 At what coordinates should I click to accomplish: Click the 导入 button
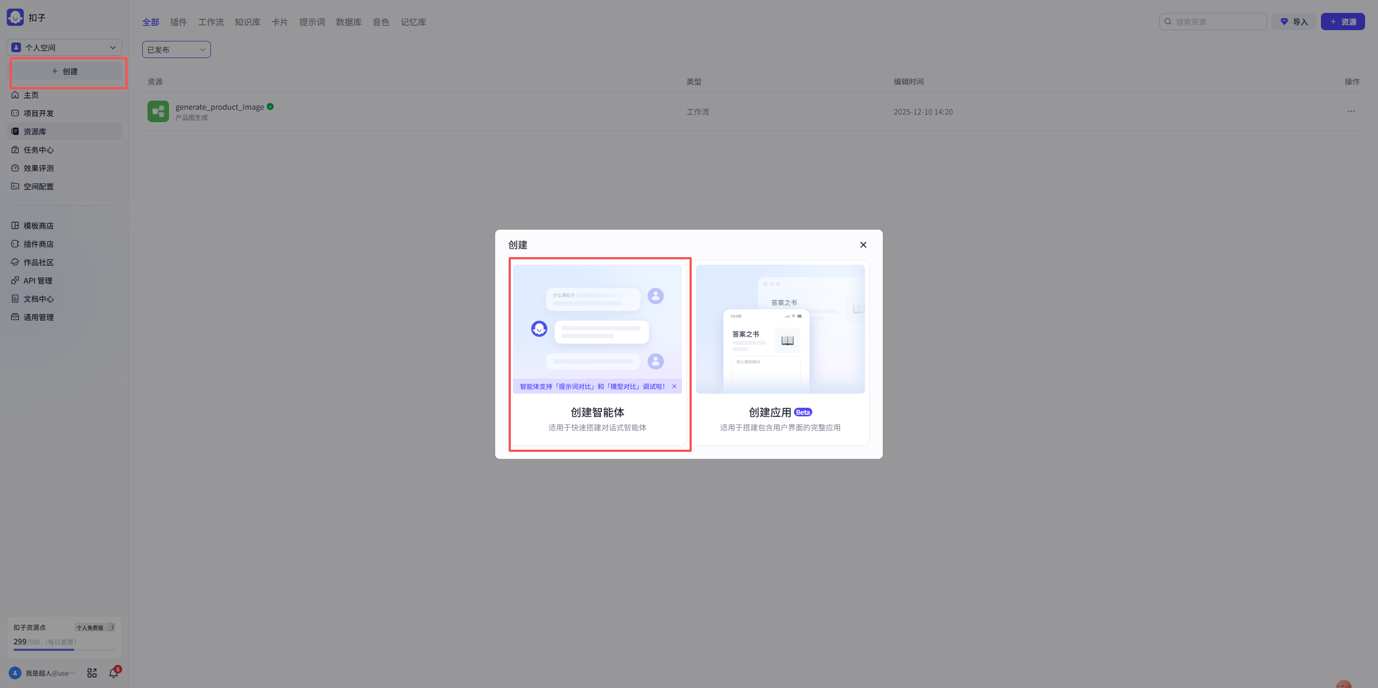(x=1293, y=22)
